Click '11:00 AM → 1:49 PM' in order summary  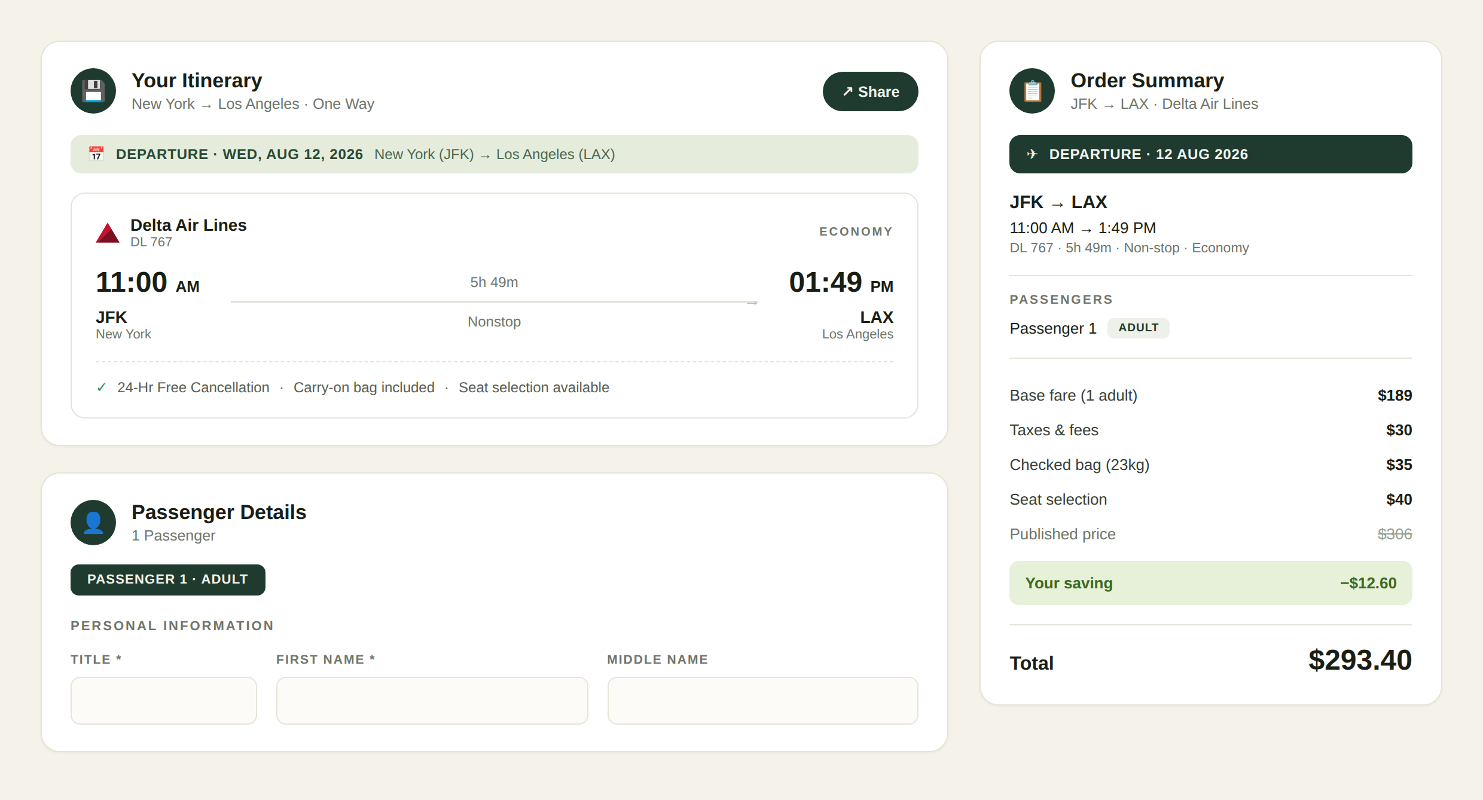pos(1082,228)
